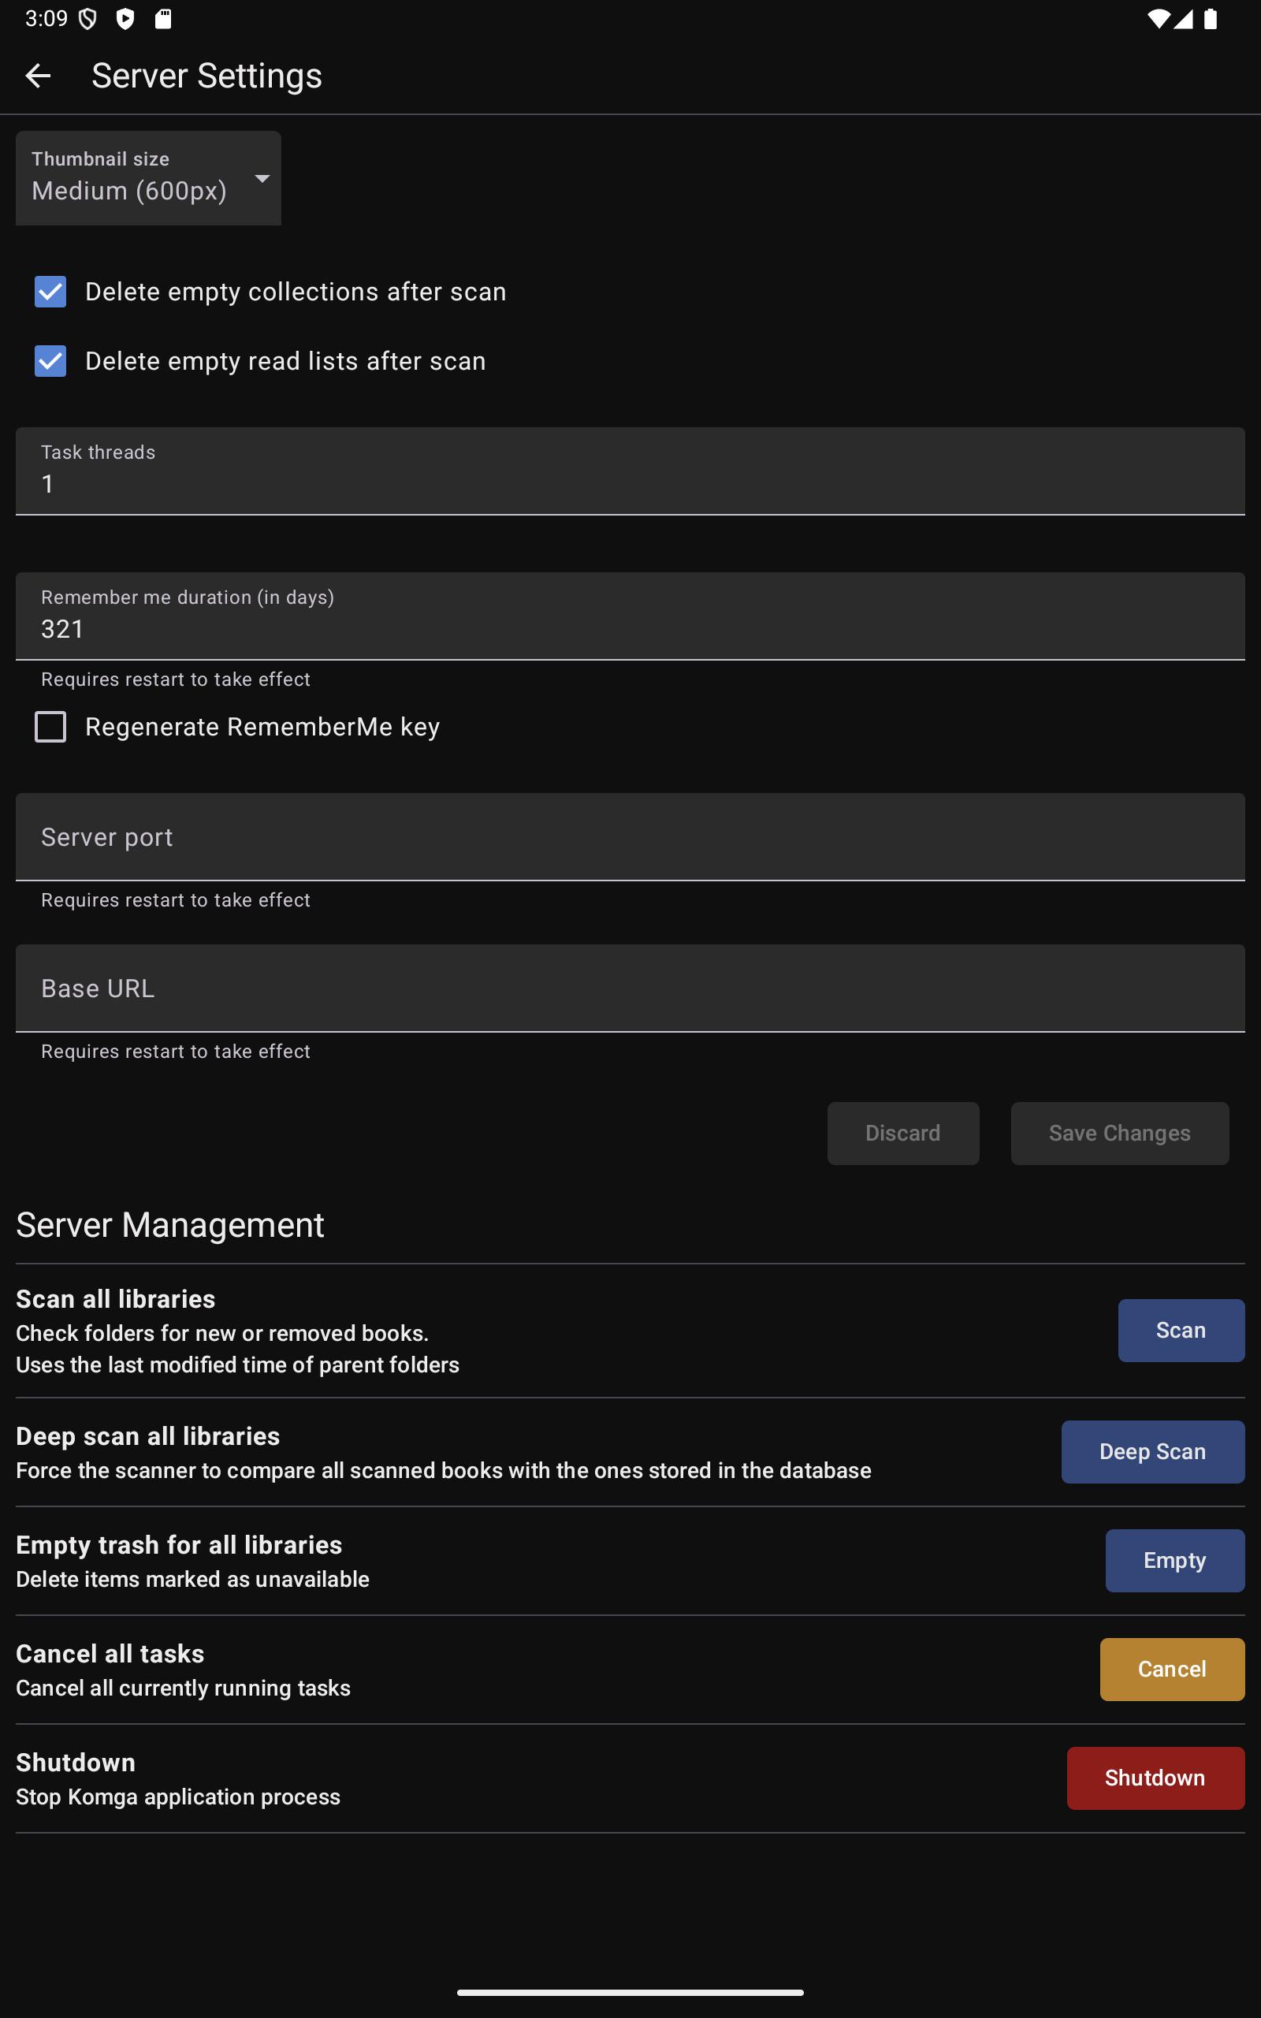
Task: Tap the Wi-Fi status icon
Action: 1159,18
